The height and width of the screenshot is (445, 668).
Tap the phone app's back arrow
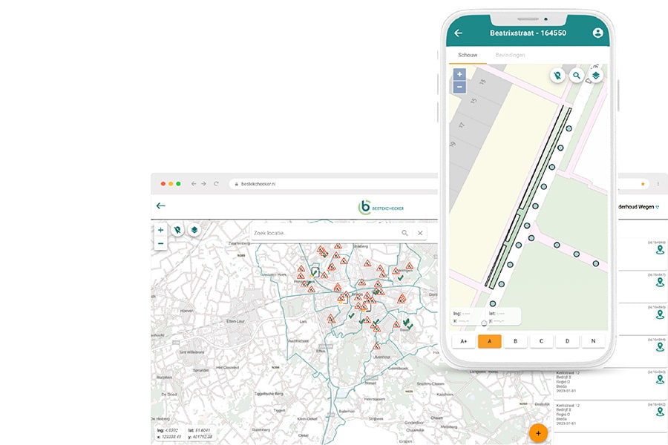pyautogui.click(x=458, y=33)
